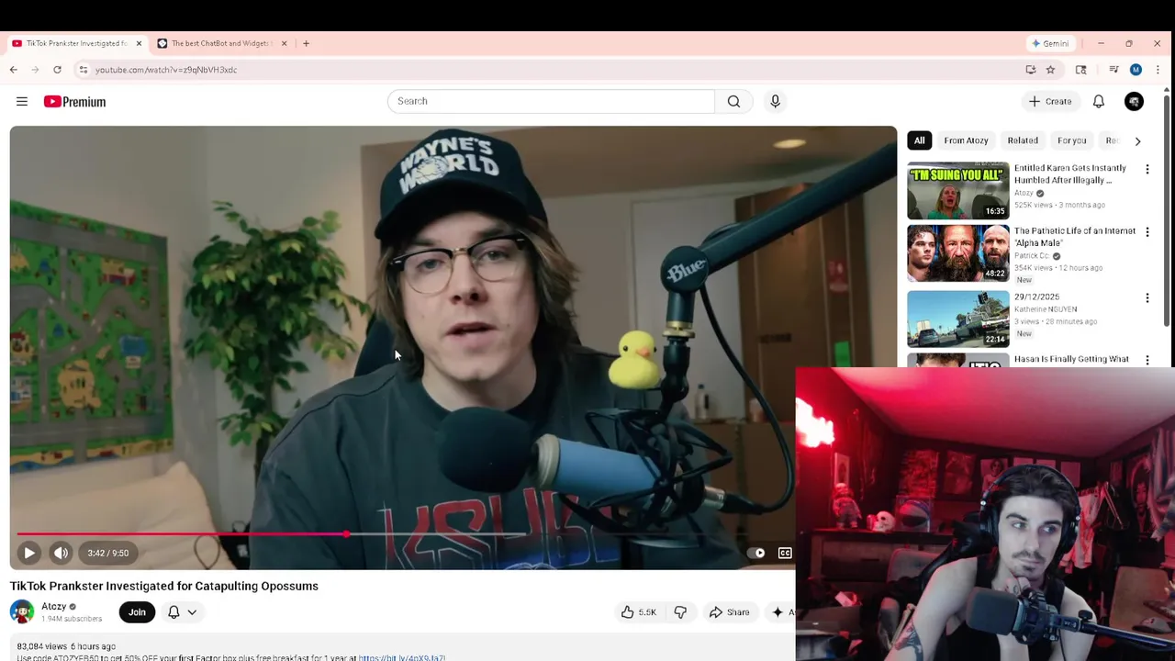Screen dimensions: 1175x661
Task: Open media controls icon in toolbar
Action: pyautogui.click(x=1113, y=70)
